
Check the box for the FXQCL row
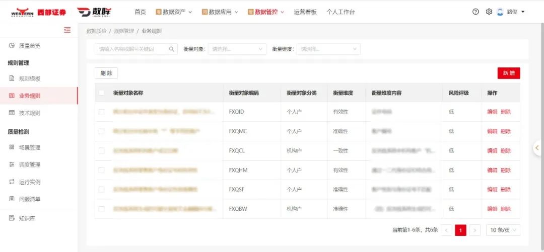tap(101, 151)
